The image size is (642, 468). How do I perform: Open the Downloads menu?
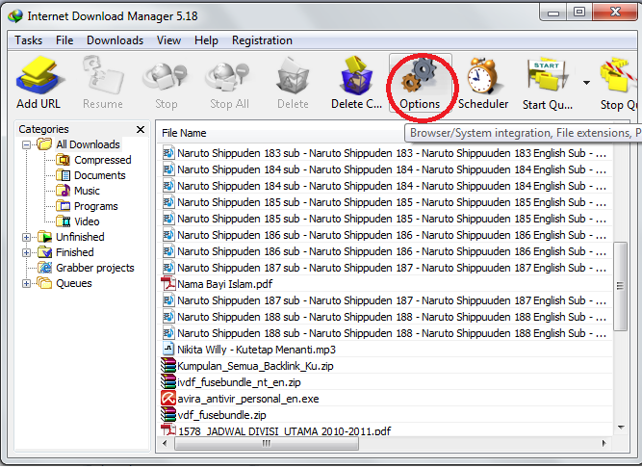pyautogui.click(x=116, y=40)
